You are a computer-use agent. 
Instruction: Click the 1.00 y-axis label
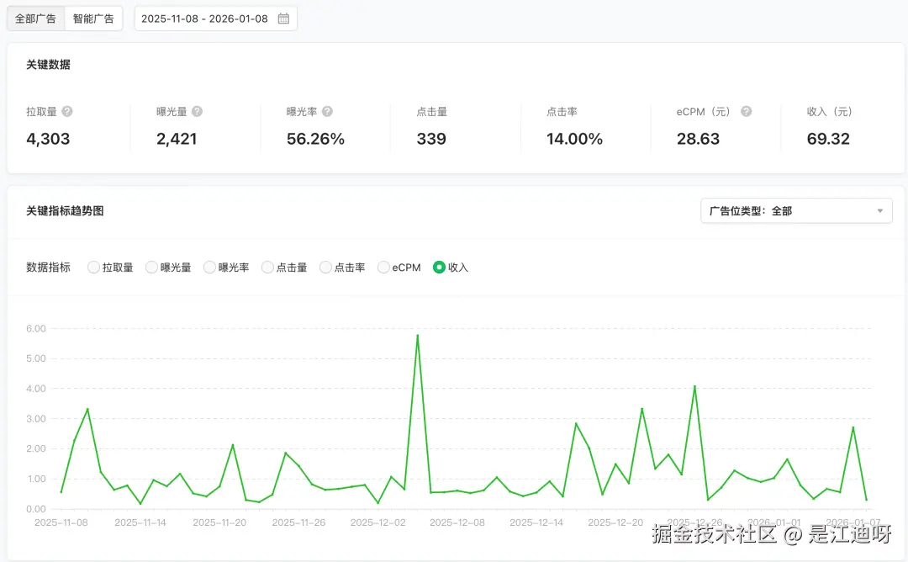[x=36, y=480]
